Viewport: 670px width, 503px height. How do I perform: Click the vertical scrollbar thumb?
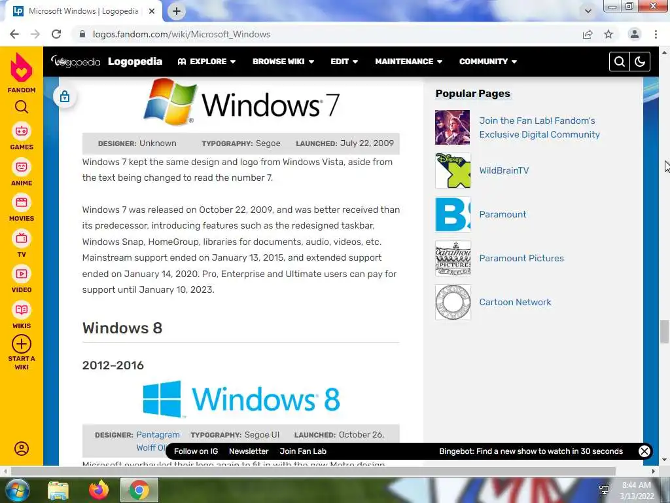(x=664, y=331)
